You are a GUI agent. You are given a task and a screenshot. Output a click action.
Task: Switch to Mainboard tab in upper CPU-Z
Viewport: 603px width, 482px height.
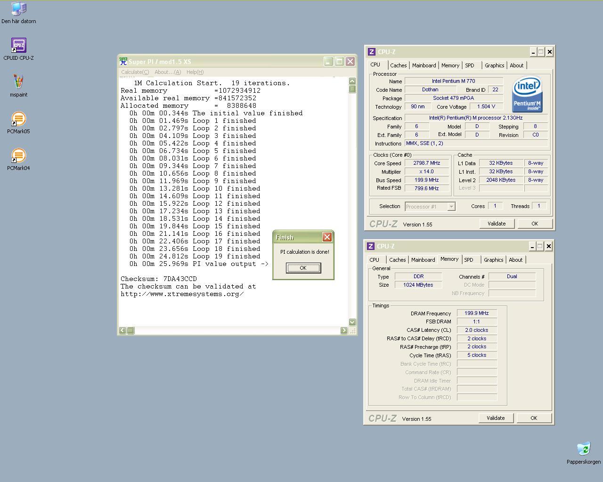click(424, 65)
